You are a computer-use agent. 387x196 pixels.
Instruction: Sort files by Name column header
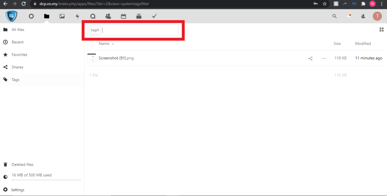(x=104, y=44)
